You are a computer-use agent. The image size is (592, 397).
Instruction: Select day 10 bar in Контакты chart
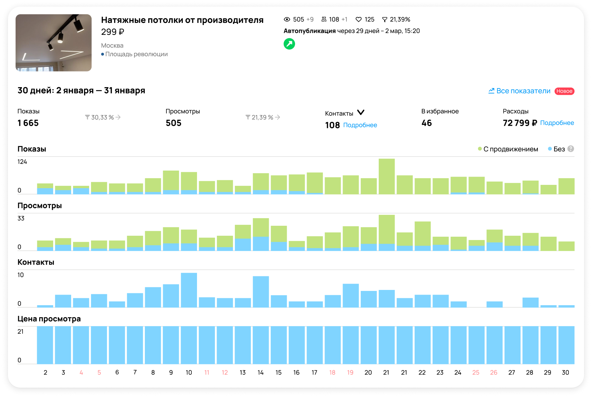[189, 290]
